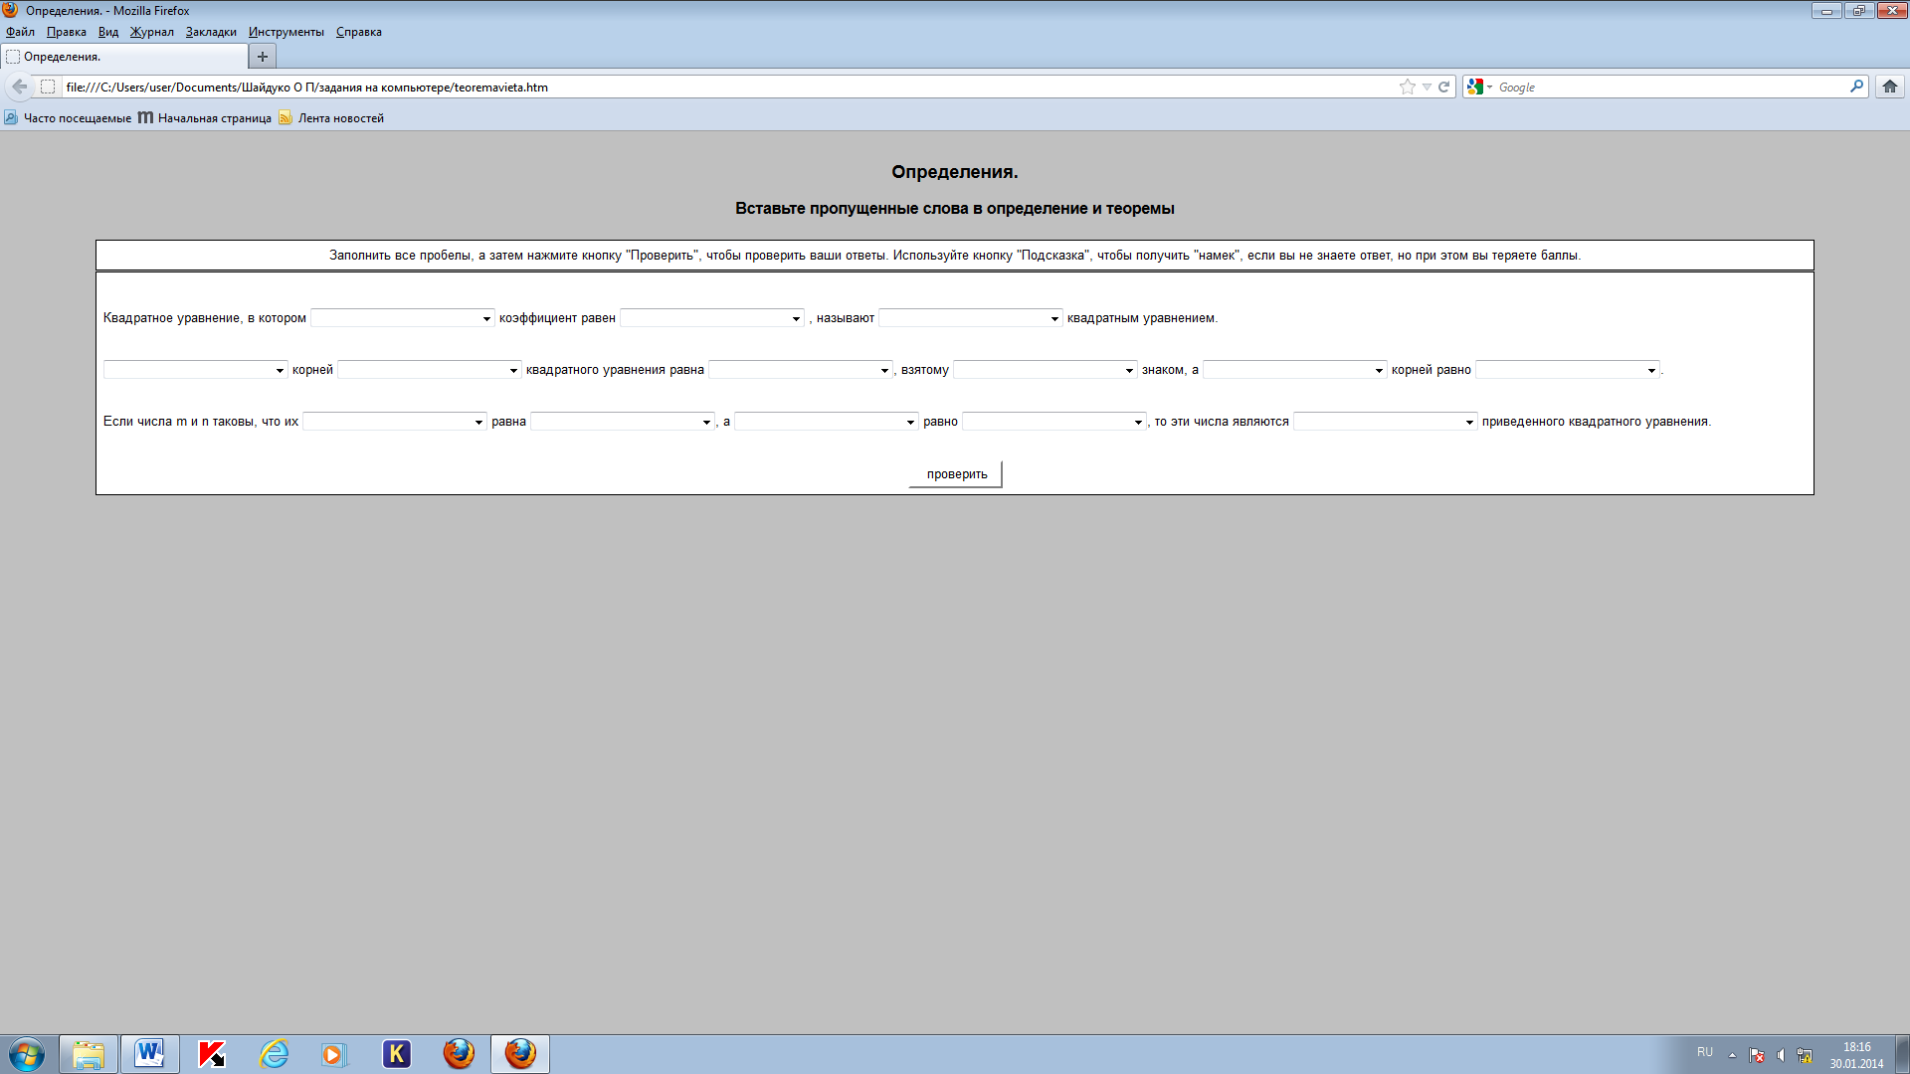This screenshot has width=1910, height=1074.
Task: Open the Google search engine selector icon
Action: point(1479,87)
